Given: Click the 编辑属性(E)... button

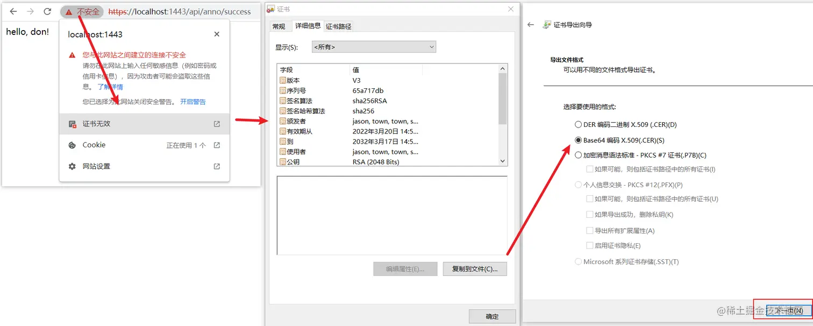Looking at the screenshot, I should (x=405, y=269).
